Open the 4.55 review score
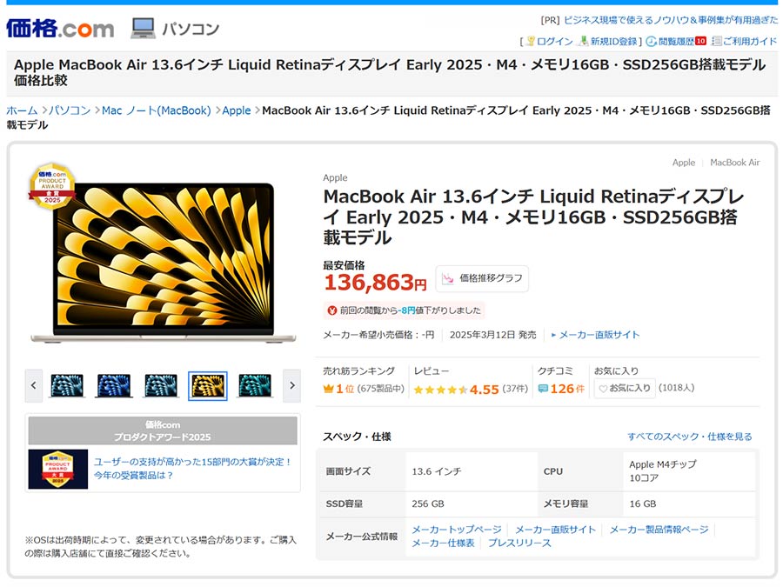The image size is (783, 587). click(x=484, y=390)
